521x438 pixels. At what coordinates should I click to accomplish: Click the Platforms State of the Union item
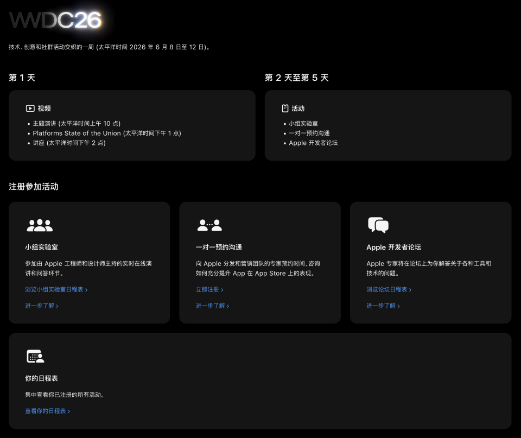tap(107, 134)
